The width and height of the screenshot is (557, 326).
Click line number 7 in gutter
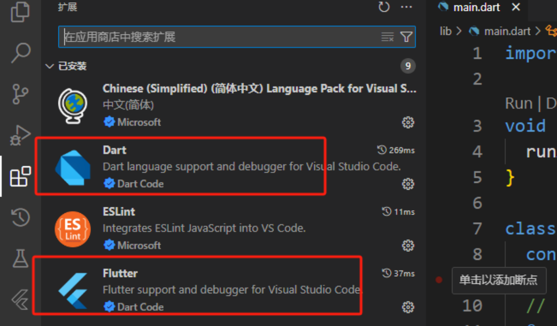(477, 229)
